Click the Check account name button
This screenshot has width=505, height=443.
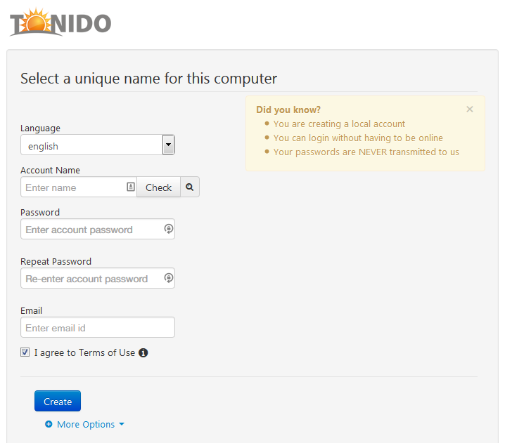(x=158, y=187)
